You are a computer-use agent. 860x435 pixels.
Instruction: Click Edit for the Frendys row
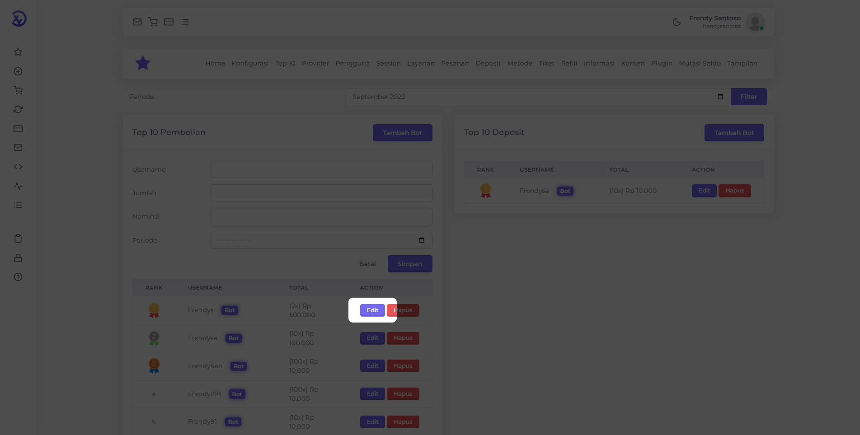[x=372, y=310]
